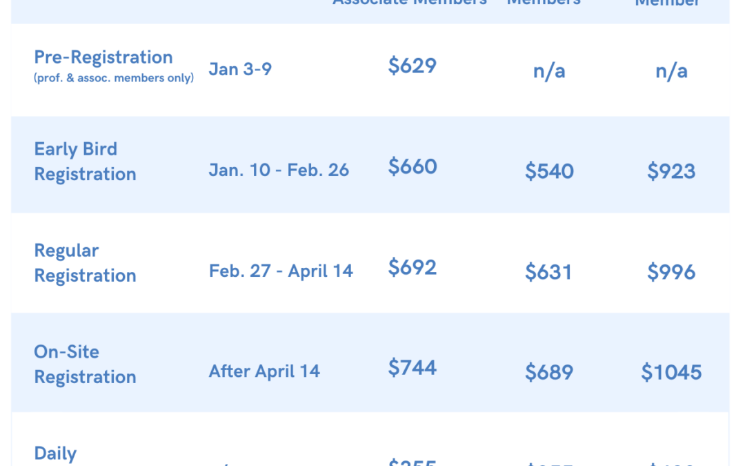Click the $629 pre-registration price
This screenshot has width=745, height=466.
point(412,66)
